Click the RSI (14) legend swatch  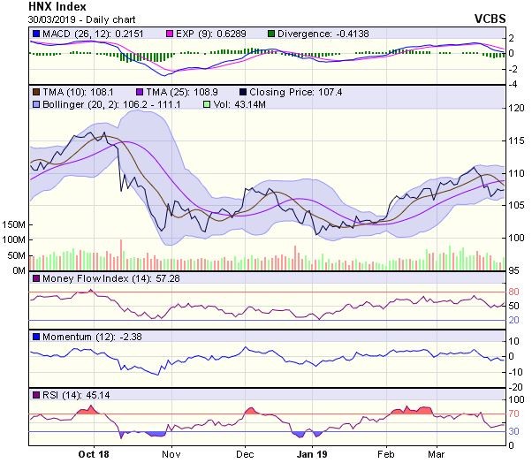(35, 394)
